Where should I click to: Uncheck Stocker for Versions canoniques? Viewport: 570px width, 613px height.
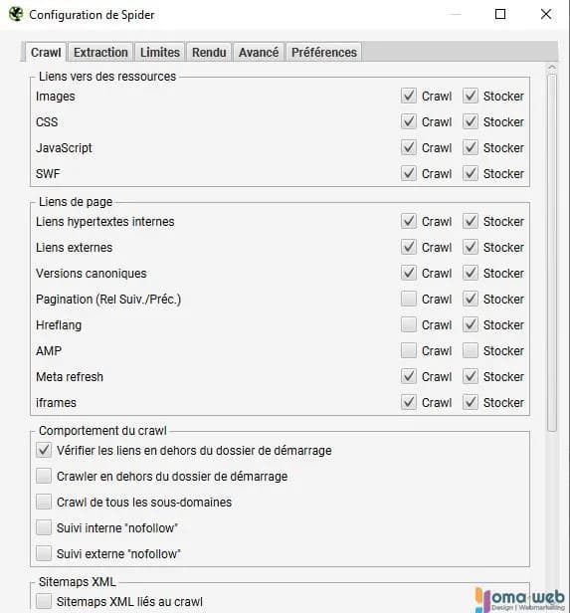coord(471,273)
